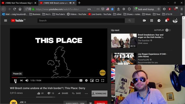
Task: Enable miniplayer mode
Action: click(92, 80)
